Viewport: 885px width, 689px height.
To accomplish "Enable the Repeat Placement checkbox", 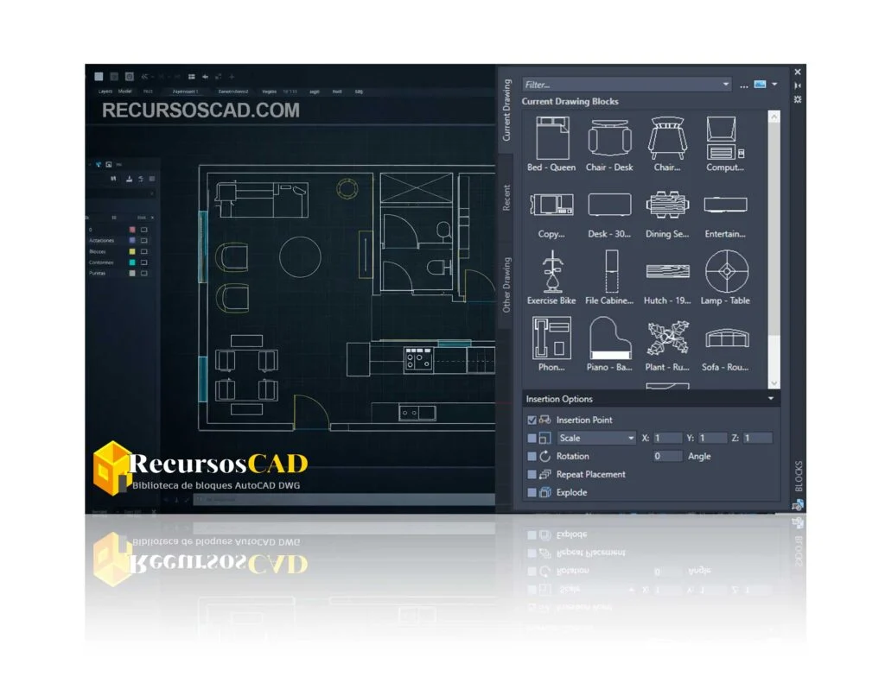I will 530,474.
